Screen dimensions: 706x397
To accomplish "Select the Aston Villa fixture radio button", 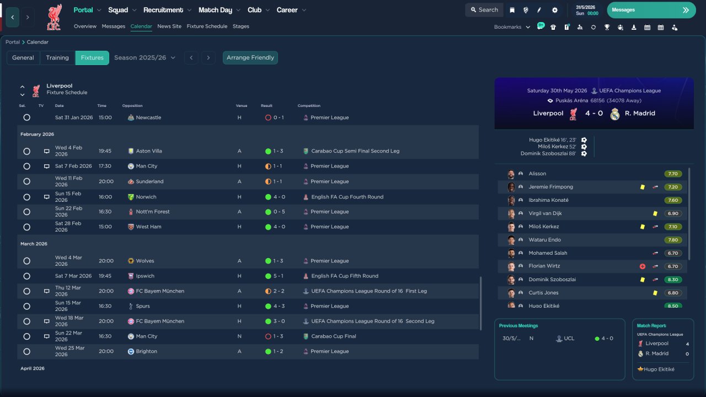I will point(26,151).
